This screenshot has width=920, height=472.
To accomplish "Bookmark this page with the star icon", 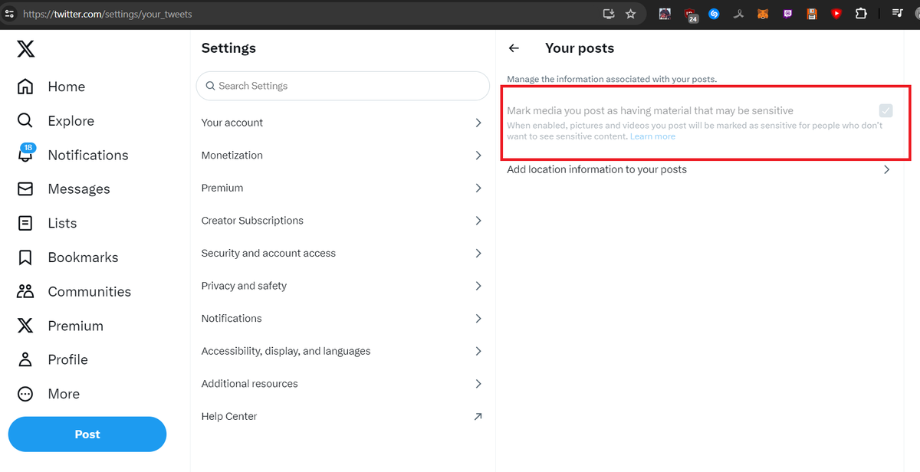I will (x=631, y=14).
